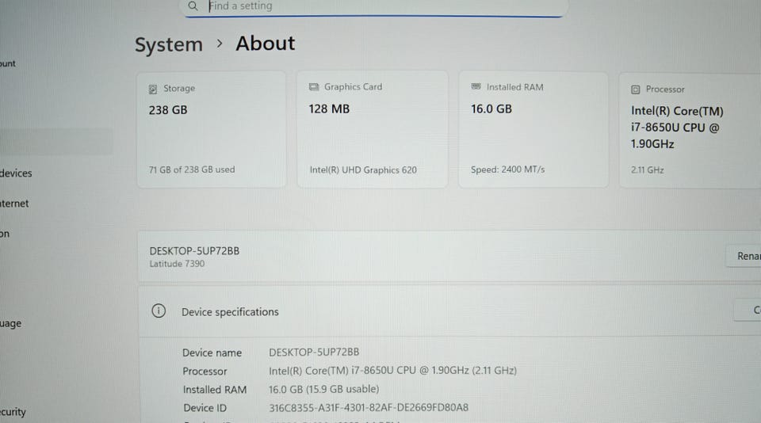Viewport: 761px width, 423px height.
Task: Select the processor value with 1.90GHz (2.11 GHz)
Action: [392, 370]
